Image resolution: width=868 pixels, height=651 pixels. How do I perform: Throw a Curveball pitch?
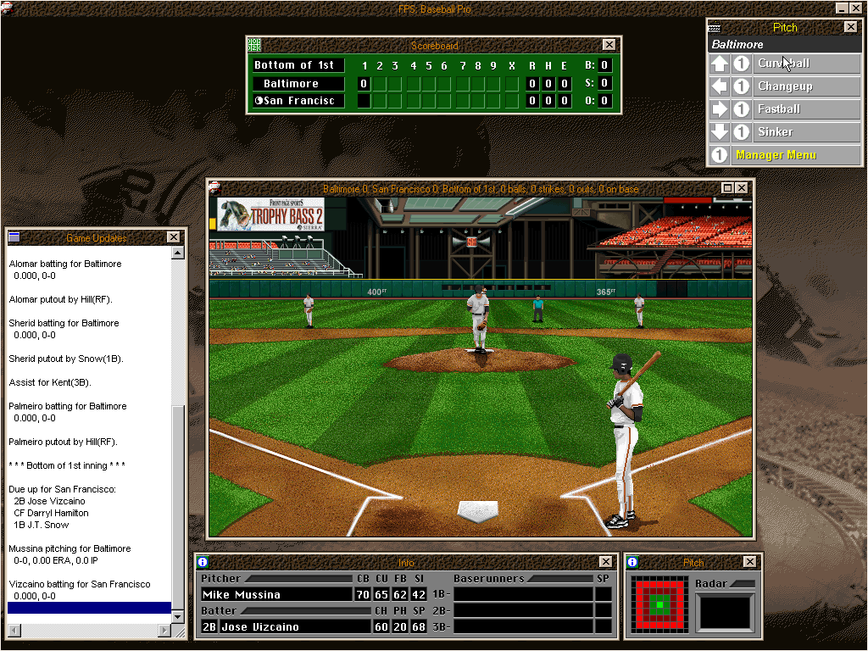click(x=806, y=64)
